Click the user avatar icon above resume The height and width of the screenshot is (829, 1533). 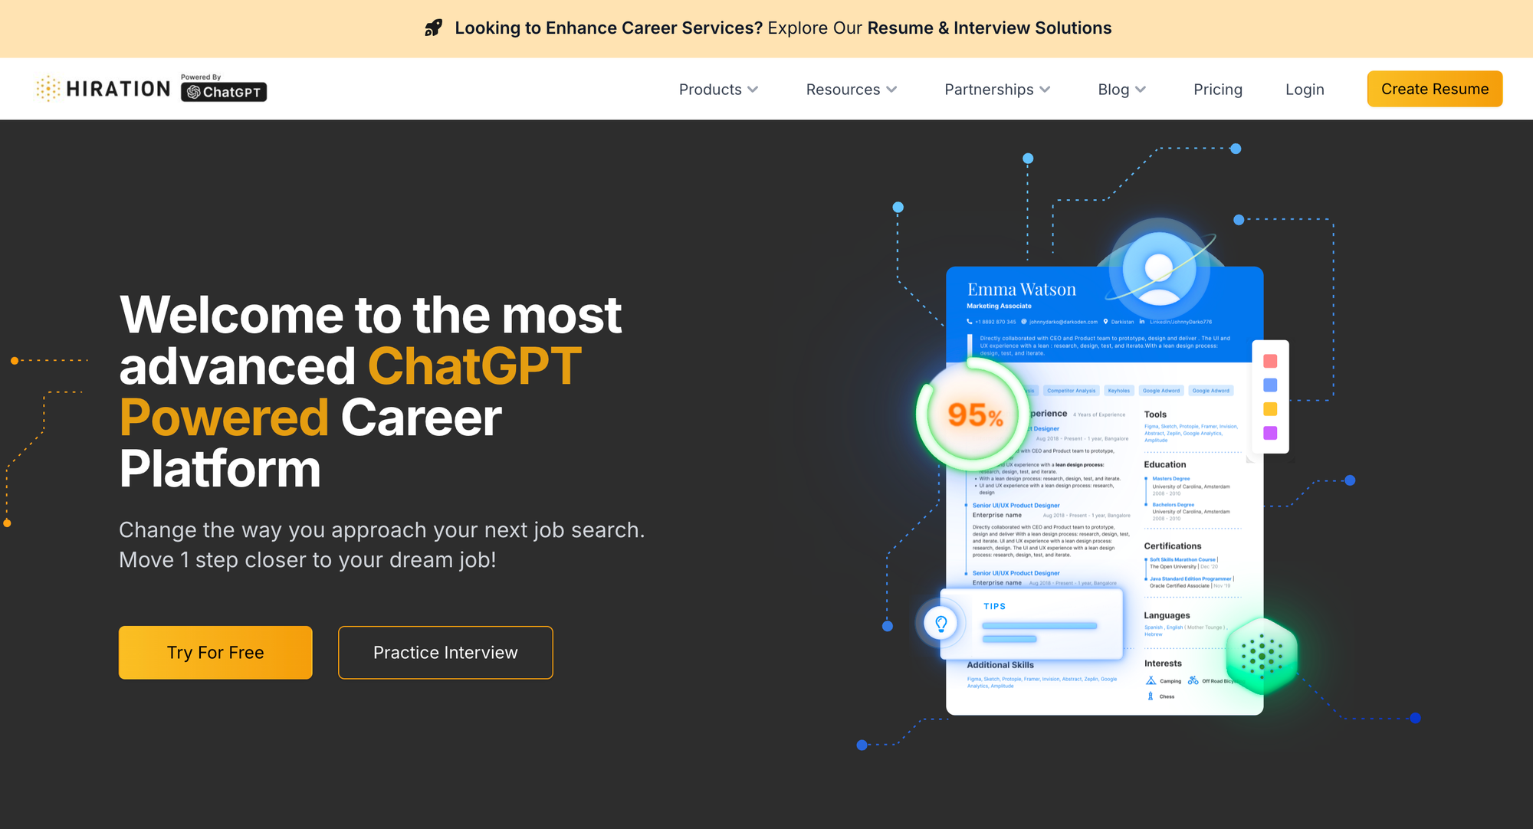pyautogui.click(x=1159, y=270)
